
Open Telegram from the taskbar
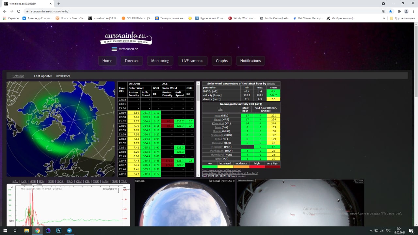[69, 230]
